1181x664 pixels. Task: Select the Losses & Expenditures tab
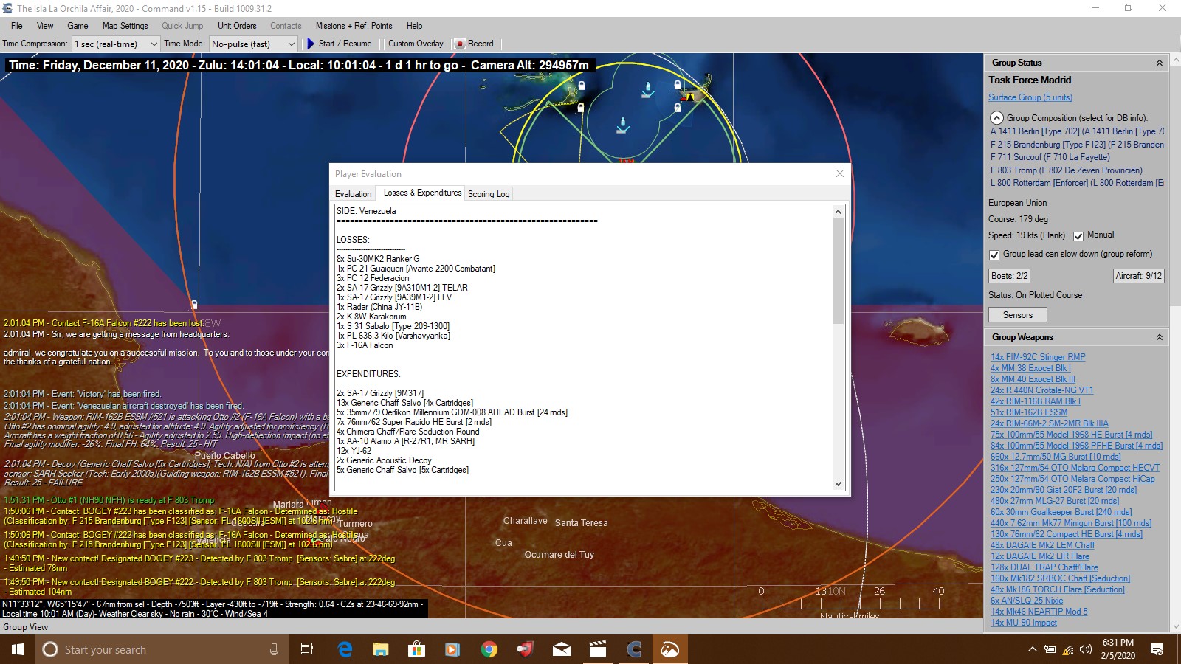coord(422,193)
